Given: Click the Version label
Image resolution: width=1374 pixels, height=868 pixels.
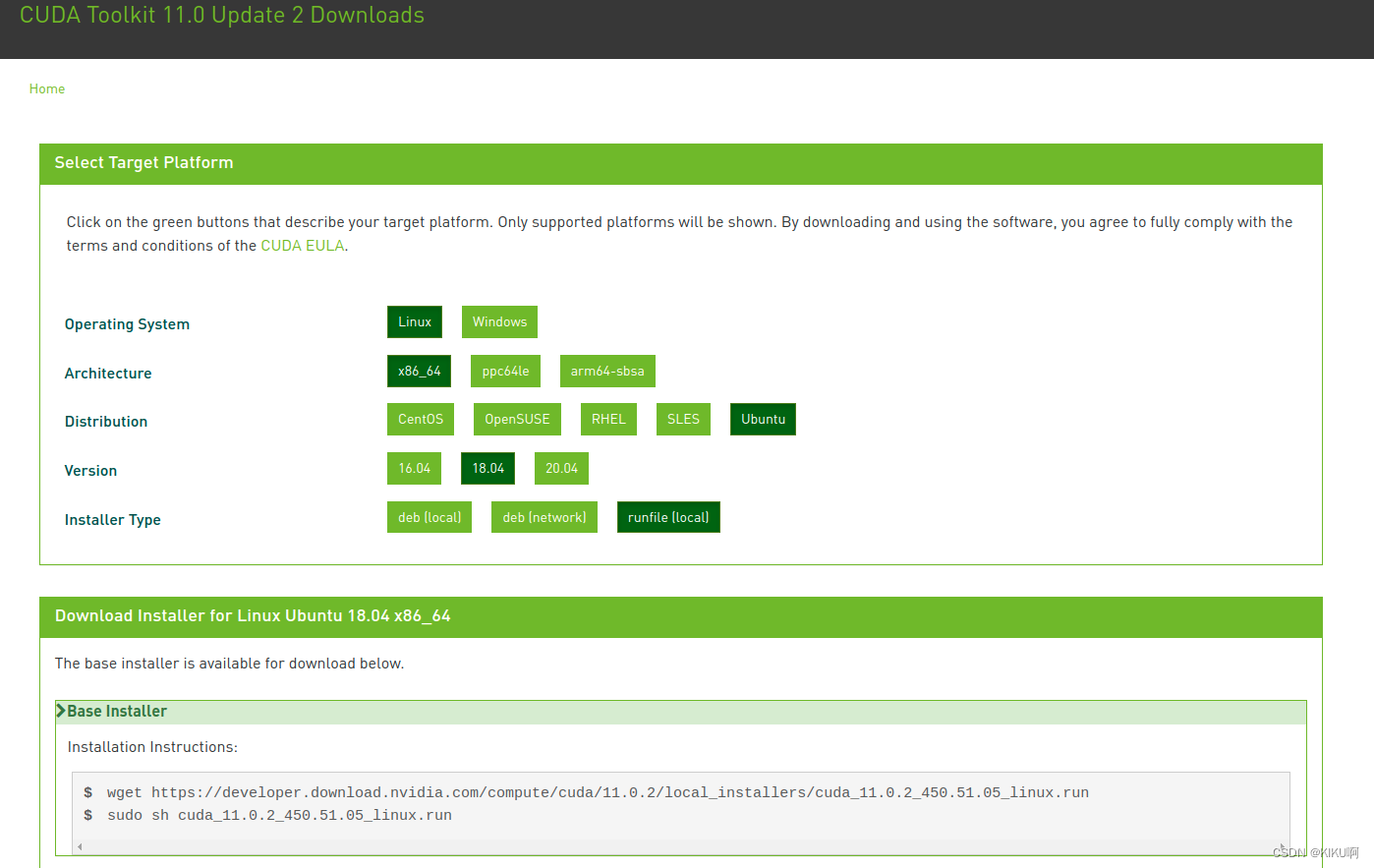Looking at the screenshot, I should pos(90,471).
